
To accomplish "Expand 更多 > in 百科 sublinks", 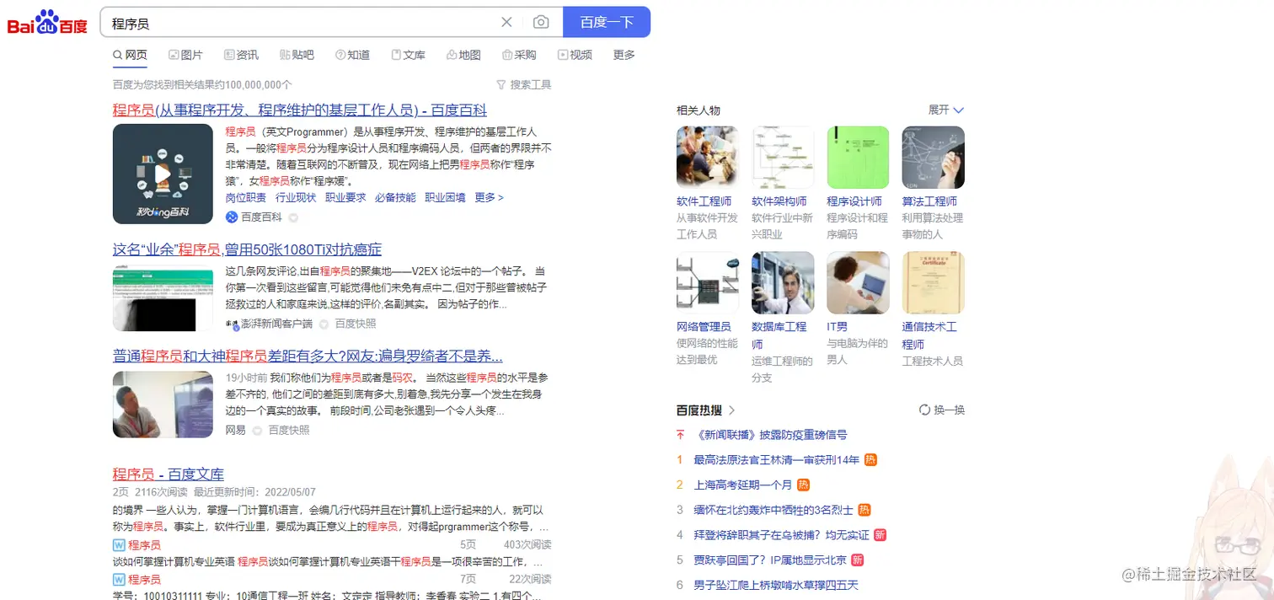I will (x=489, y=197).
